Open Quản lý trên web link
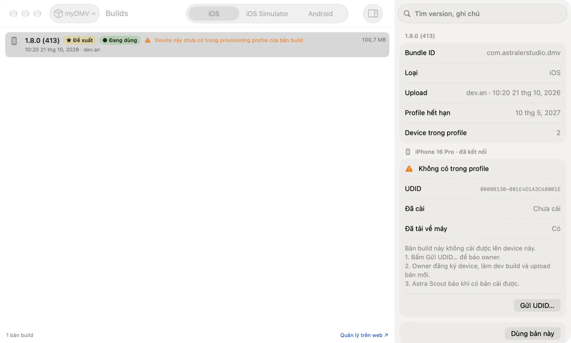The width and height of the screenshot is (571, 343). 364,335
